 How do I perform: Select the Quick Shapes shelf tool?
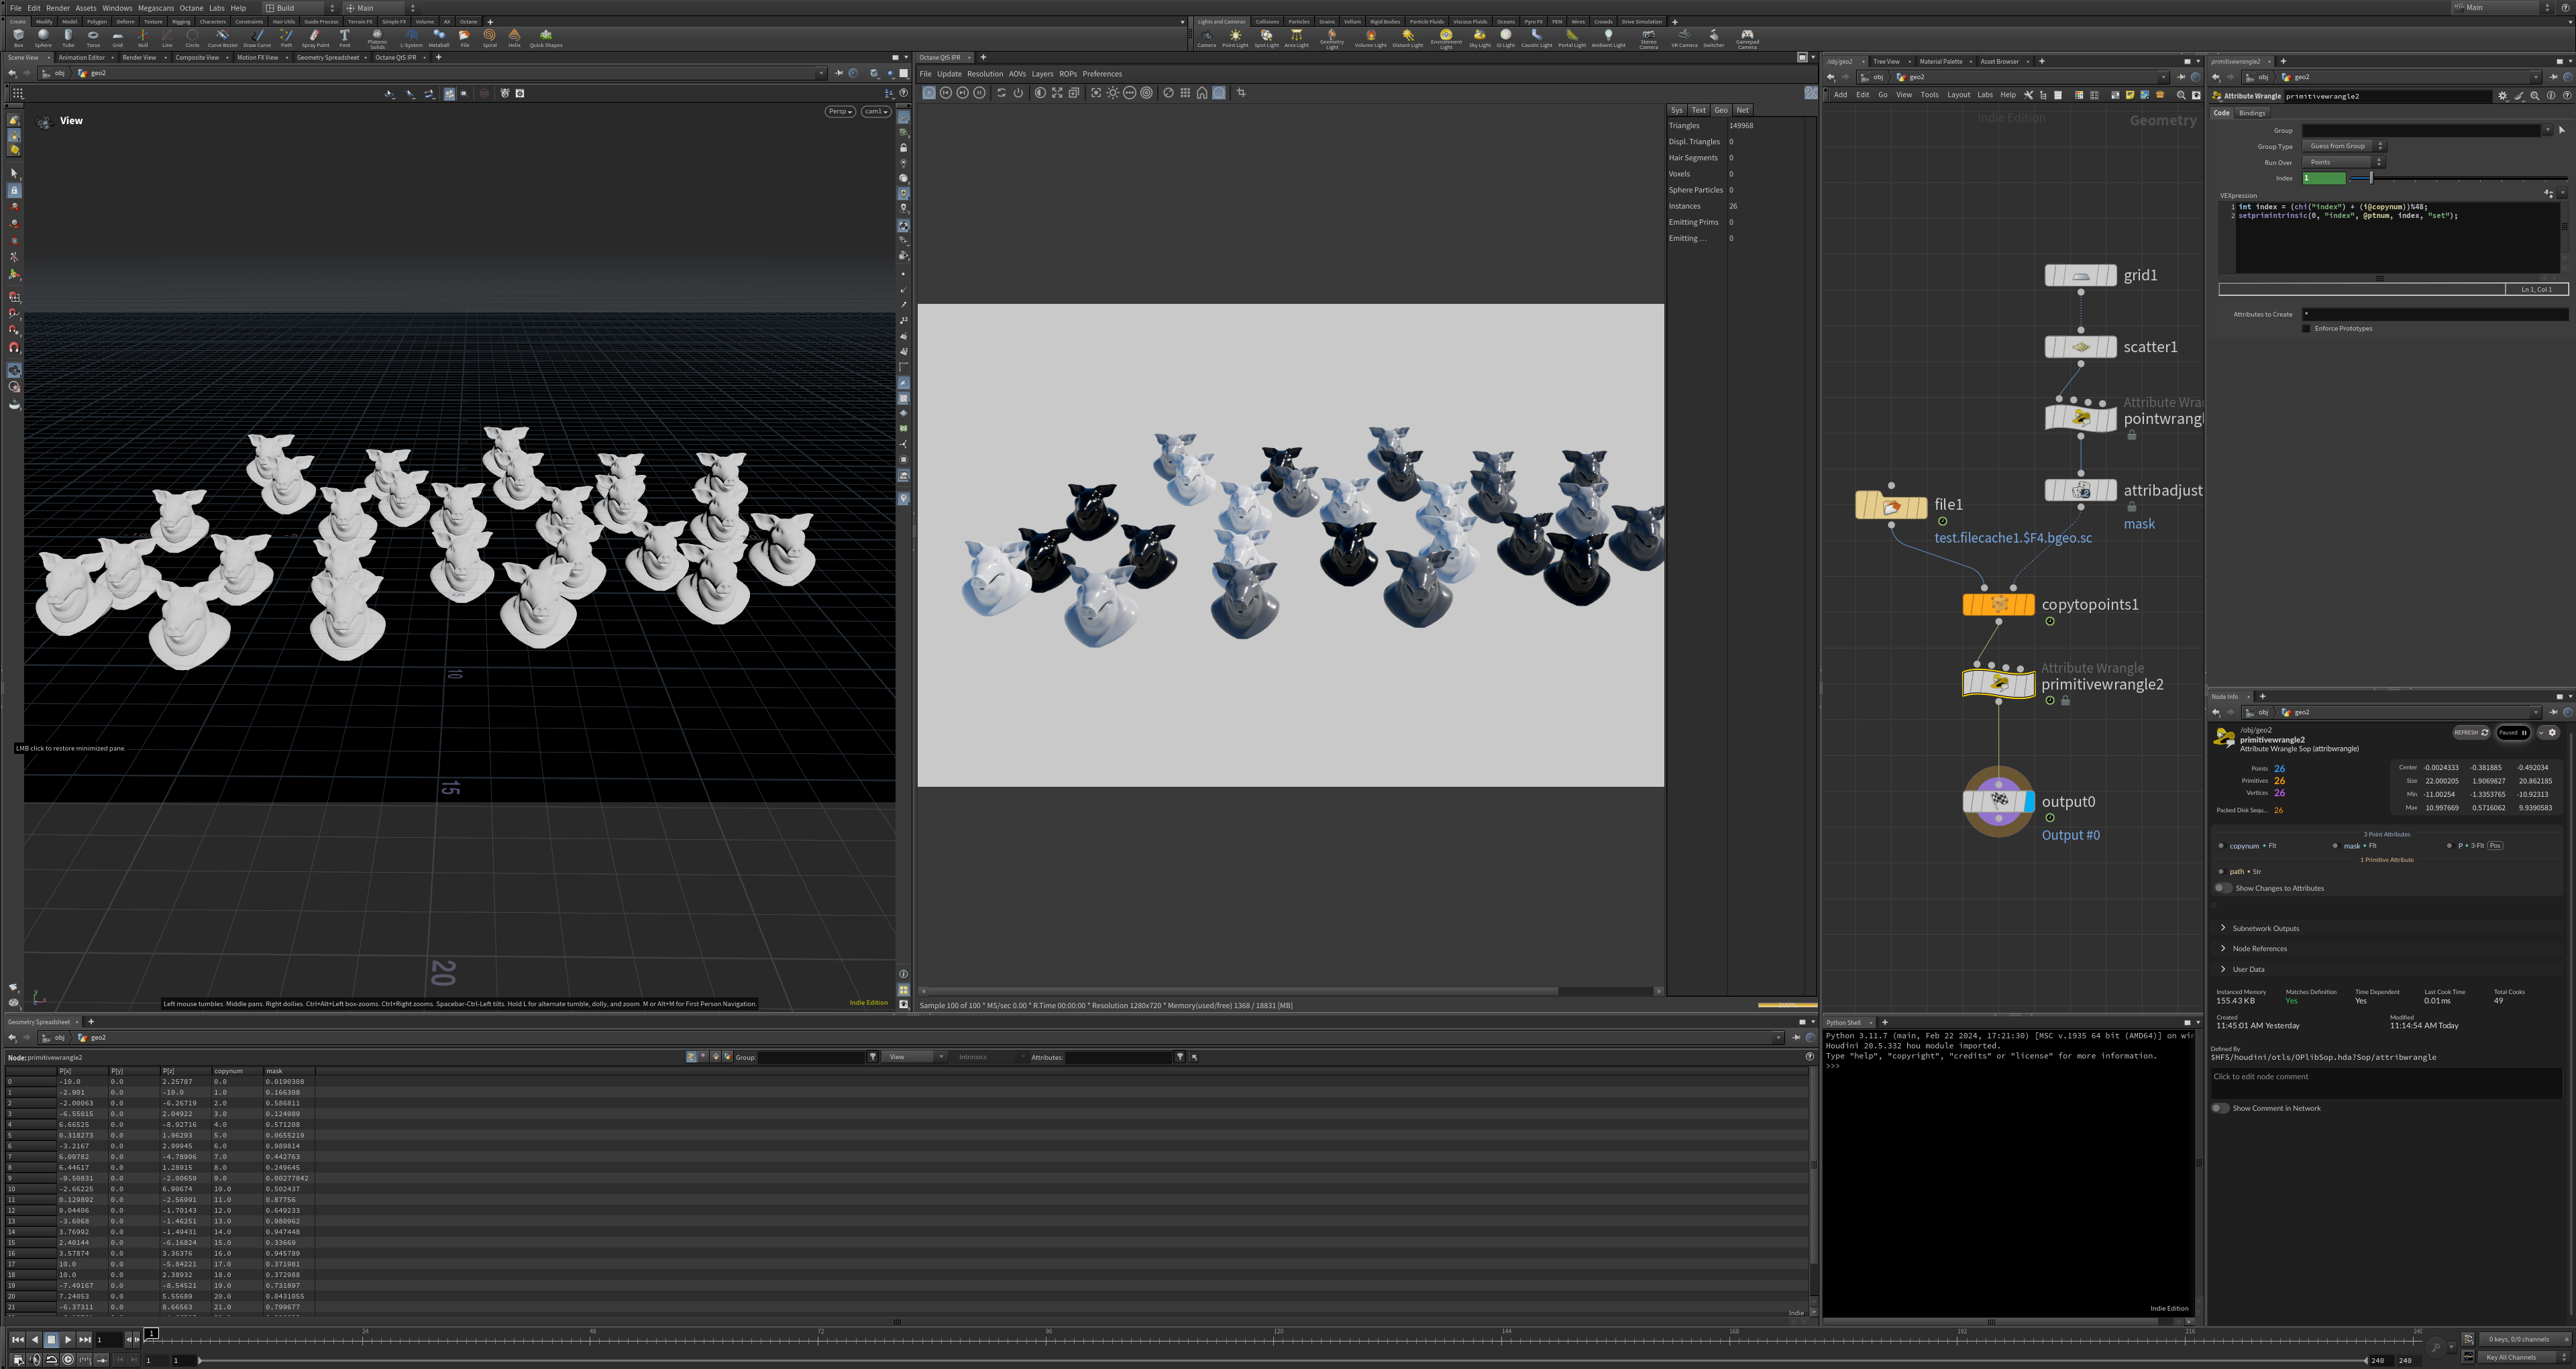click(x=546, y=37)
